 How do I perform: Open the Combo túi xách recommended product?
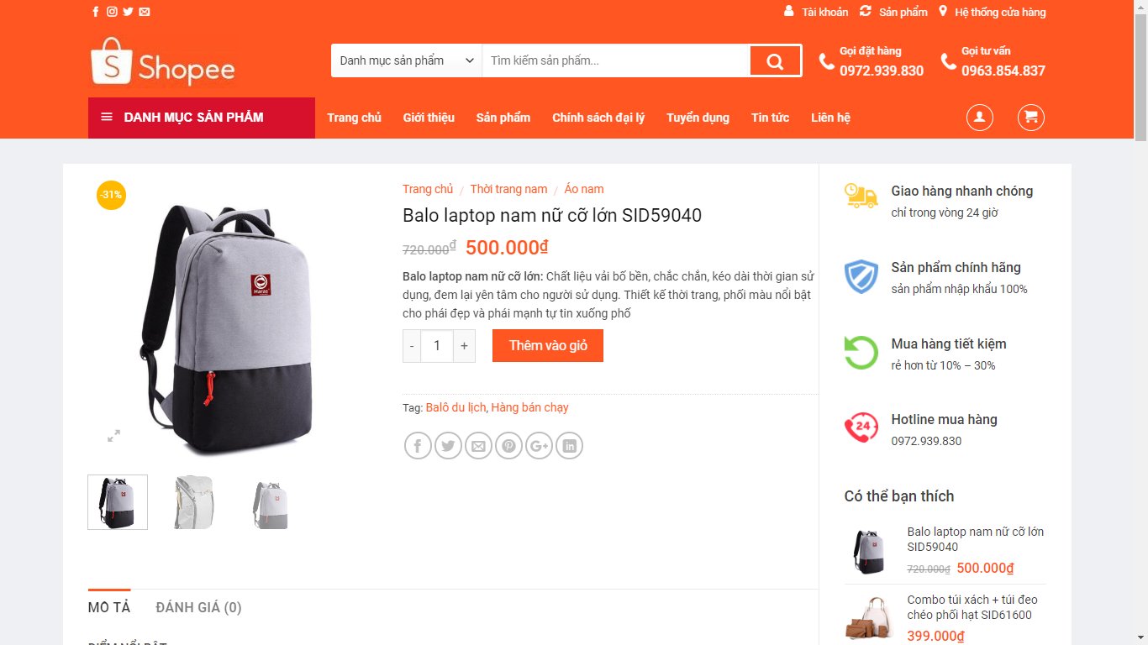point(972,607)
